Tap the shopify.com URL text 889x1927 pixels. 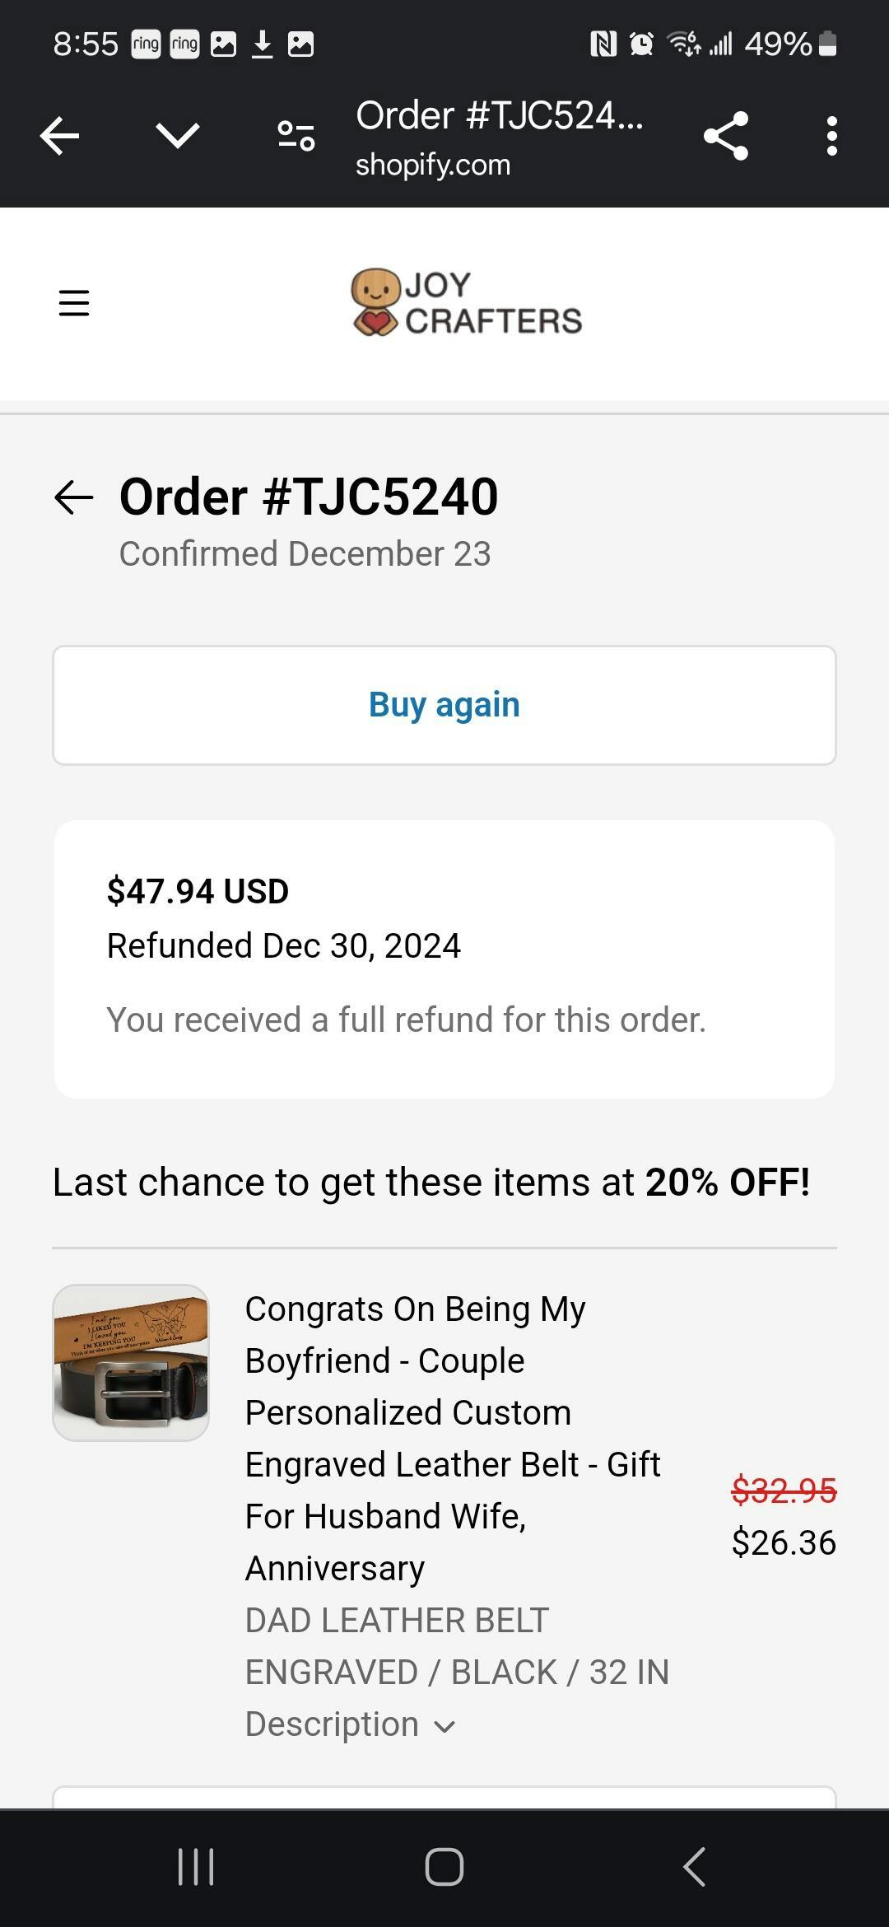pyautogui.click(x=433, y=165)
